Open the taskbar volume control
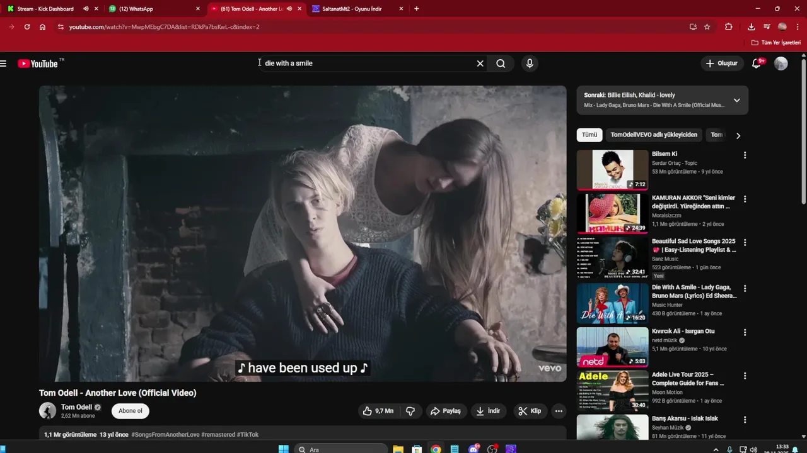 tap(753, 449)
